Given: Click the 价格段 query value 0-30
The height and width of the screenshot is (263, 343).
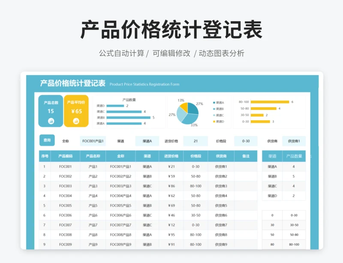Looking at the screenshot, I should [x=246, y=141].
